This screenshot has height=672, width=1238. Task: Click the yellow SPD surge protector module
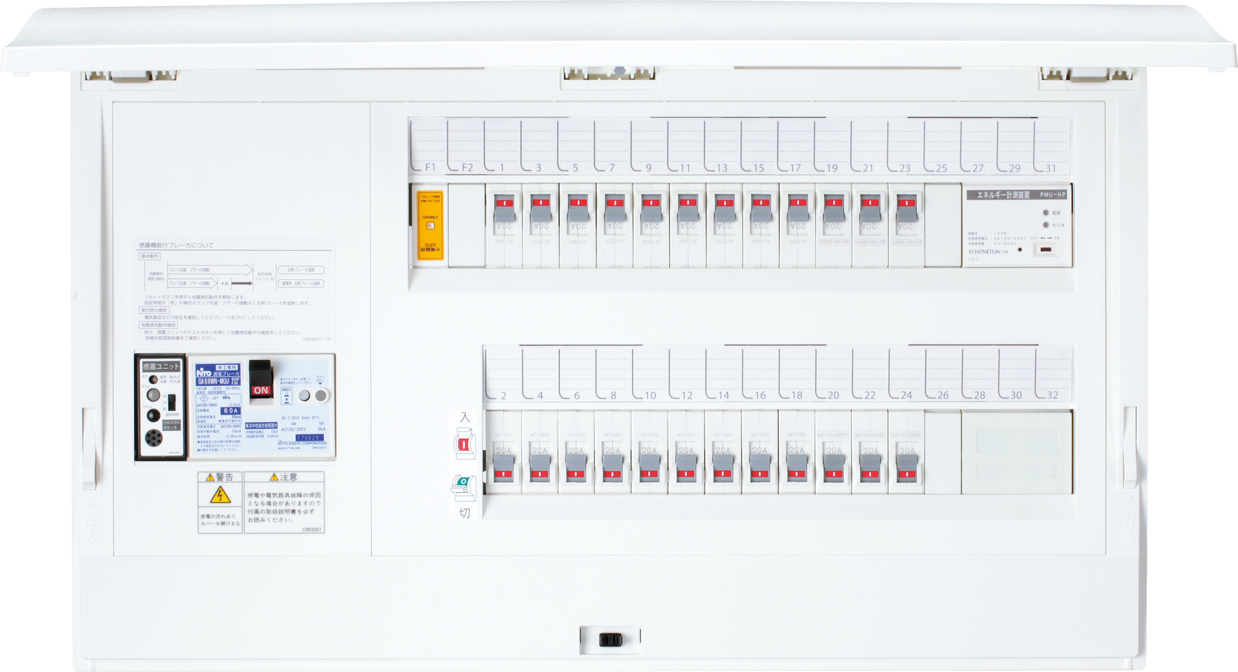(x=429, y=225)
